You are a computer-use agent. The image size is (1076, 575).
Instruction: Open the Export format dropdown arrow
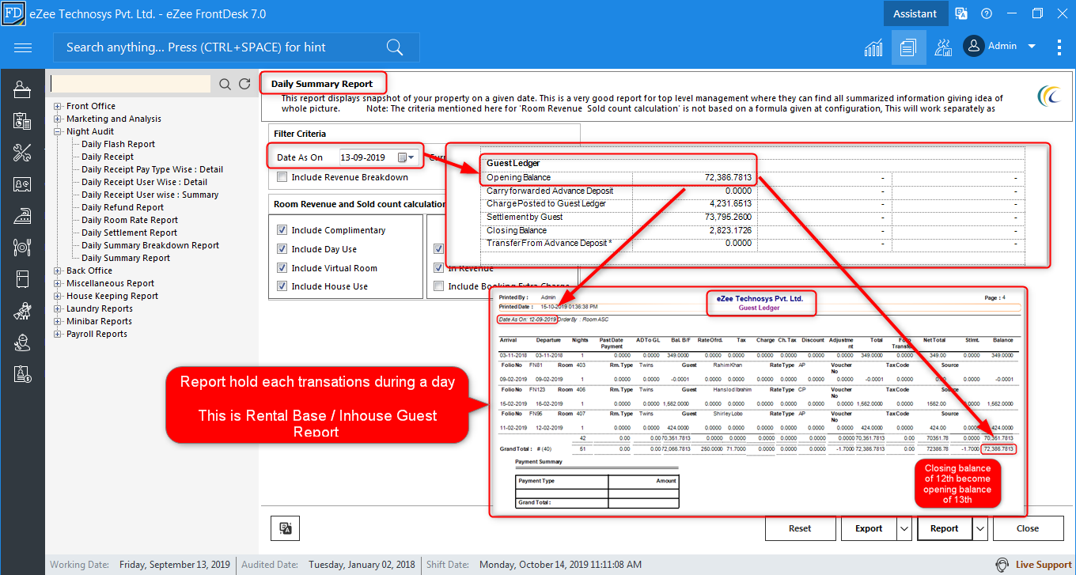(x=904, y=528)
